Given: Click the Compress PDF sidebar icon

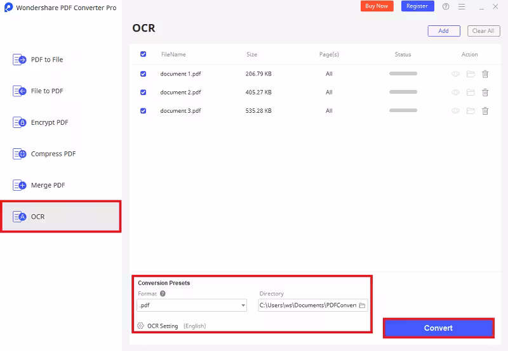Looking at the screenshot, I should point(19,153).
